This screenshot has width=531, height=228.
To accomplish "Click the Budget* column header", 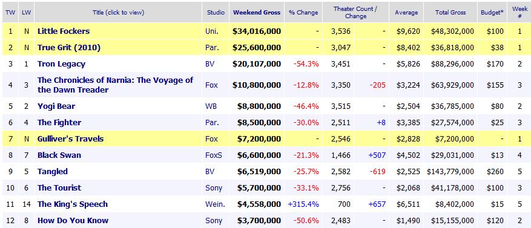I will point(492,12).
